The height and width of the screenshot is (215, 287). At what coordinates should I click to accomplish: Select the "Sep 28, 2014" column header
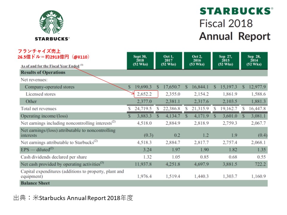click(254, 61)
